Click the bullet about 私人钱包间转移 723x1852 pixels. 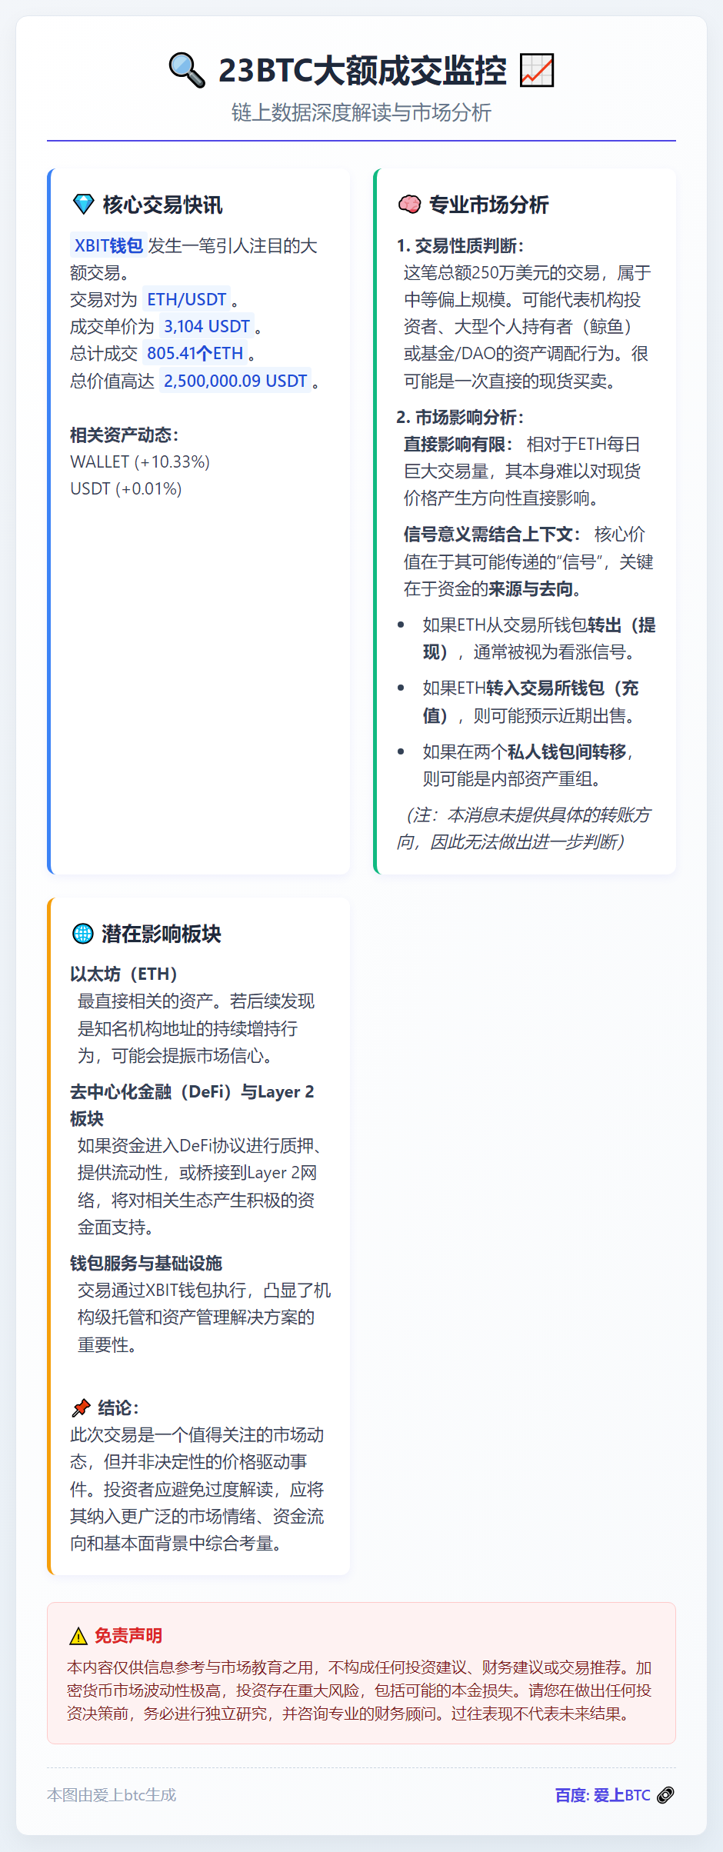click(x=528, y=765)
